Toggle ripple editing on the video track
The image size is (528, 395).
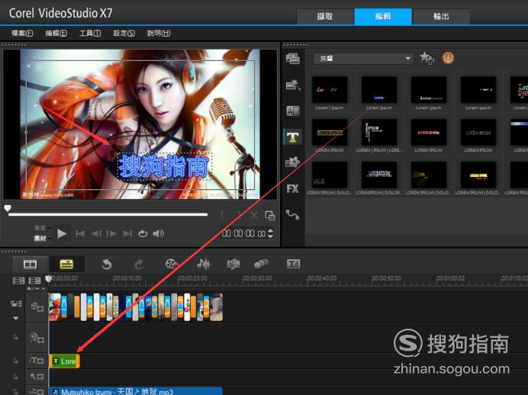click(x=16, y=304)
